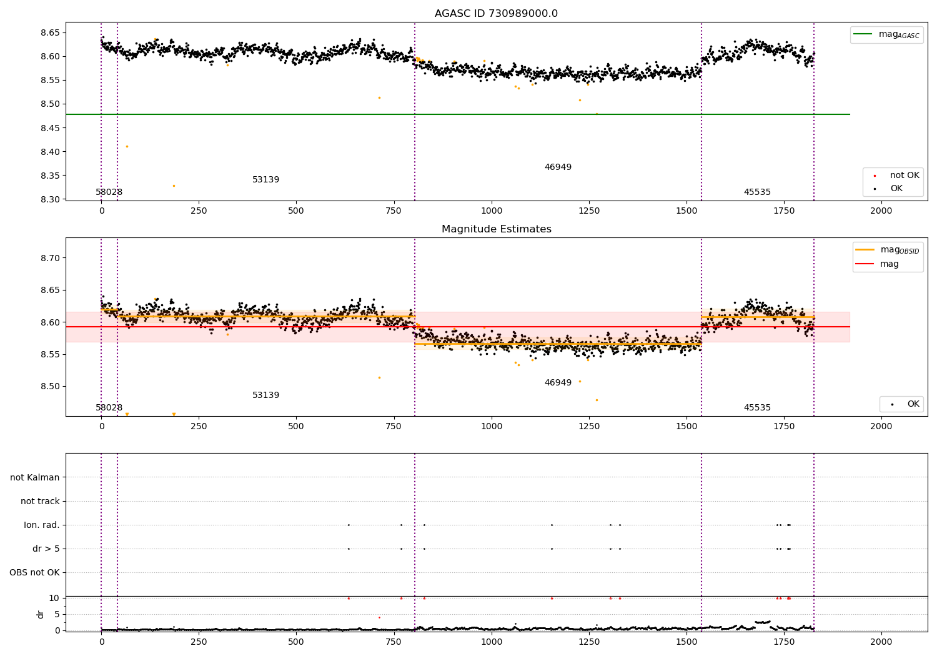Image resolution: width=937 pixels, height=656 pixels.
Task: Click obsid label 46949 in middle plot
Action: point(558,383)
